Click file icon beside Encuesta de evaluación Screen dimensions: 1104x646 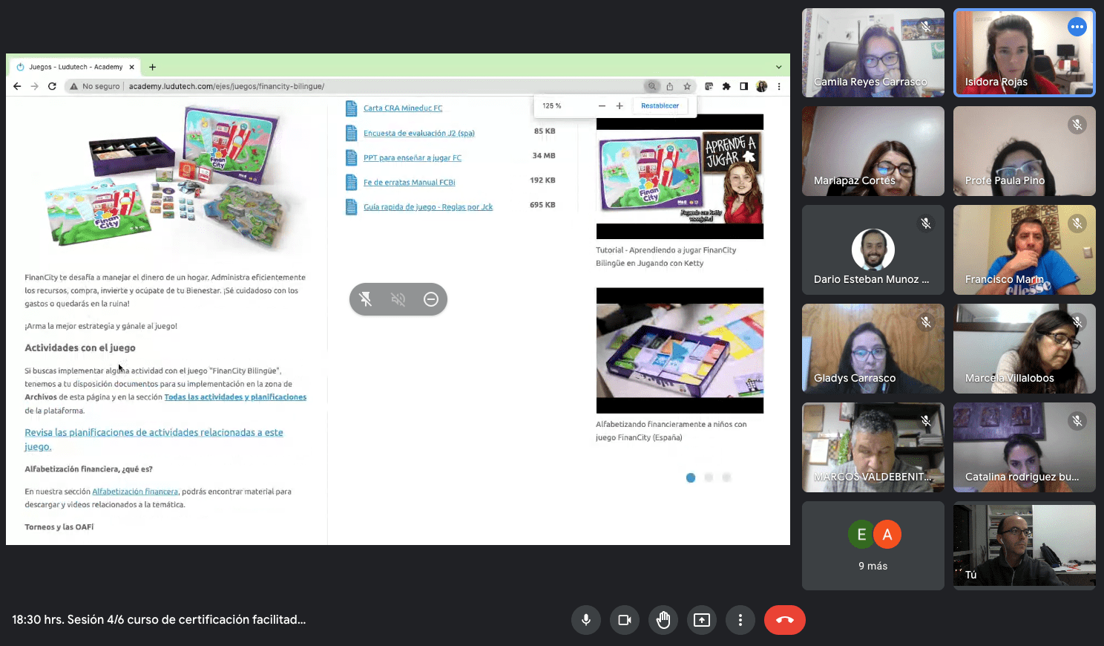pyautogui.click(x=352, y=134)
